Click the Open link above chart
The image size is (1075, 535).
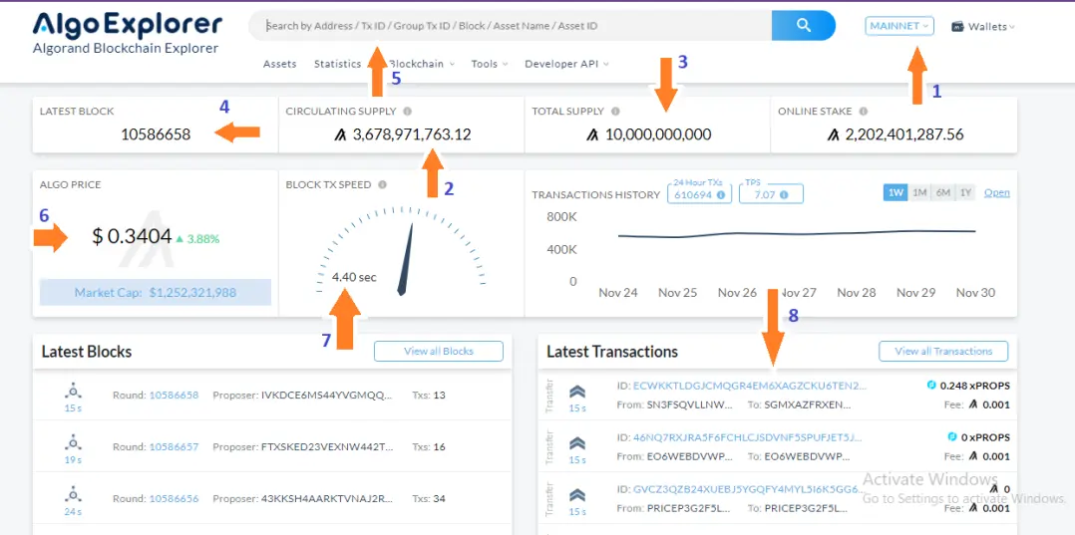997,192
